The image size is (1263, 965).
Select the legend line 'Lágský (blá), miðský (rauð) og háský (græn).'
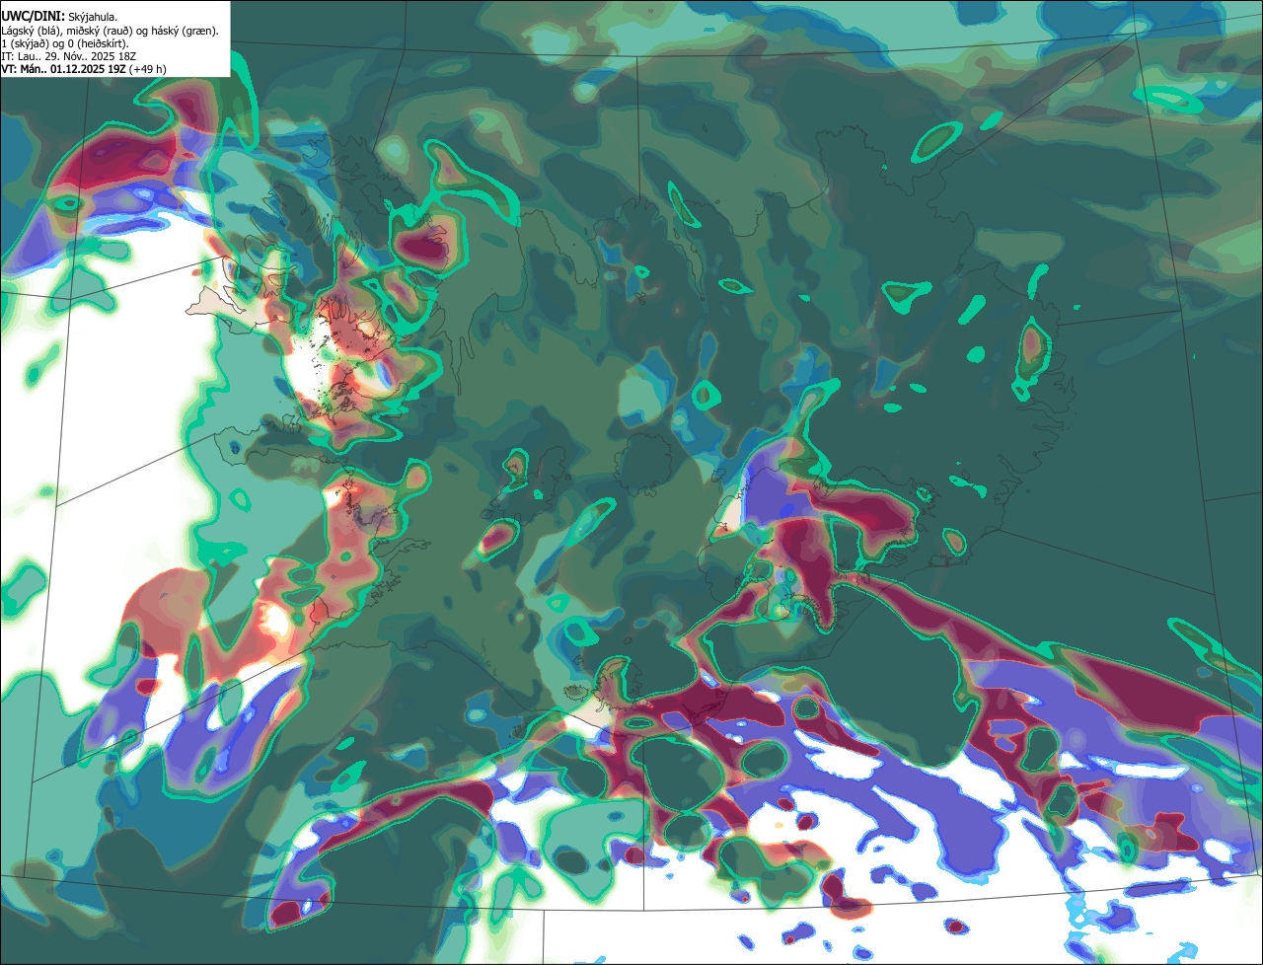point(111,31)
